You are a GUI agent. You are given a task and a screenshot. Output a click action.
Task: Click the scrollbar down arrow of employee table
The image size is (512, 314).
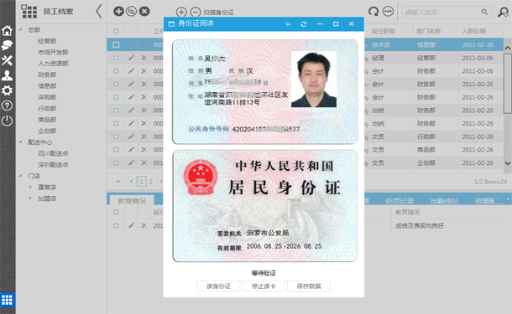tap(508, 163)
